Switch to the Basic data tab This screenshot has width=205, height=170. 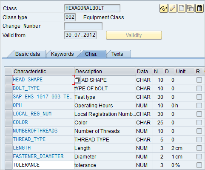coord(28,54)
